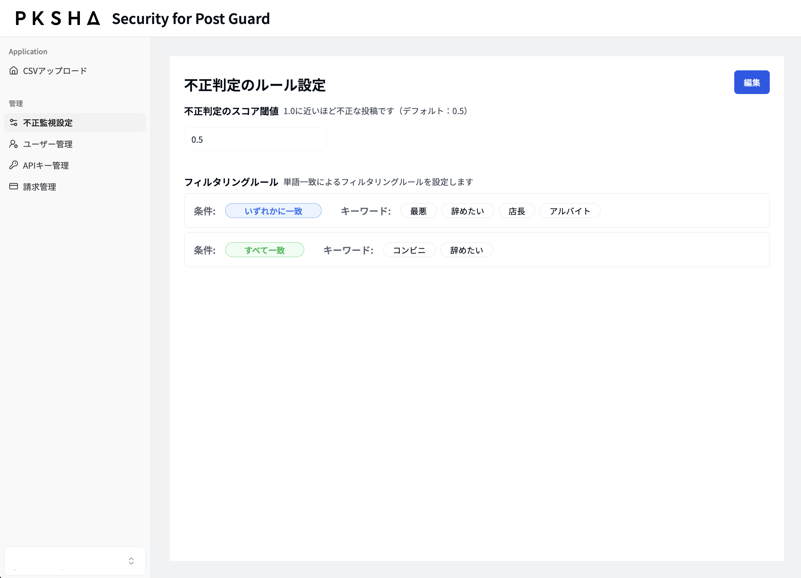Click the アルバイト keyword tag
Image resolution: width=801 pixels, height=578 pixels.
[x=569, y=211]
